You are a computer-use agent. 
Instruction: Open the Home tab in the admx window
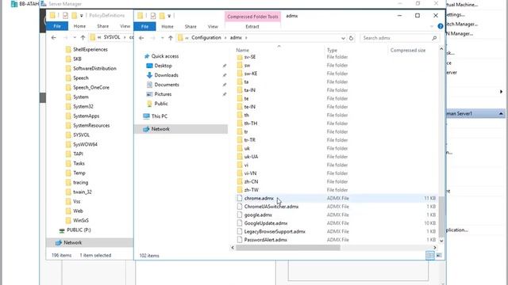167,26
